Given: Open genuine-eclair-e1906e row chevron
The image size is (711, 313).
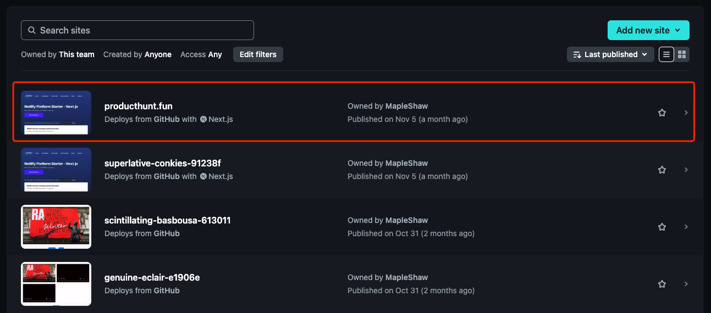Looking at the screenshot, I should click(686, 284).
